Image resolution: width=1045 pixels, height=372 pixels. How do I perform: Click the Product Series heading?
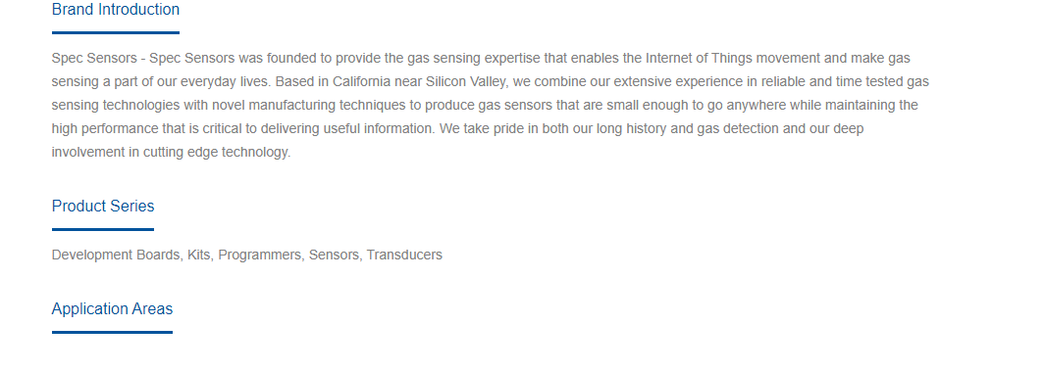click(x=103, y=207)
